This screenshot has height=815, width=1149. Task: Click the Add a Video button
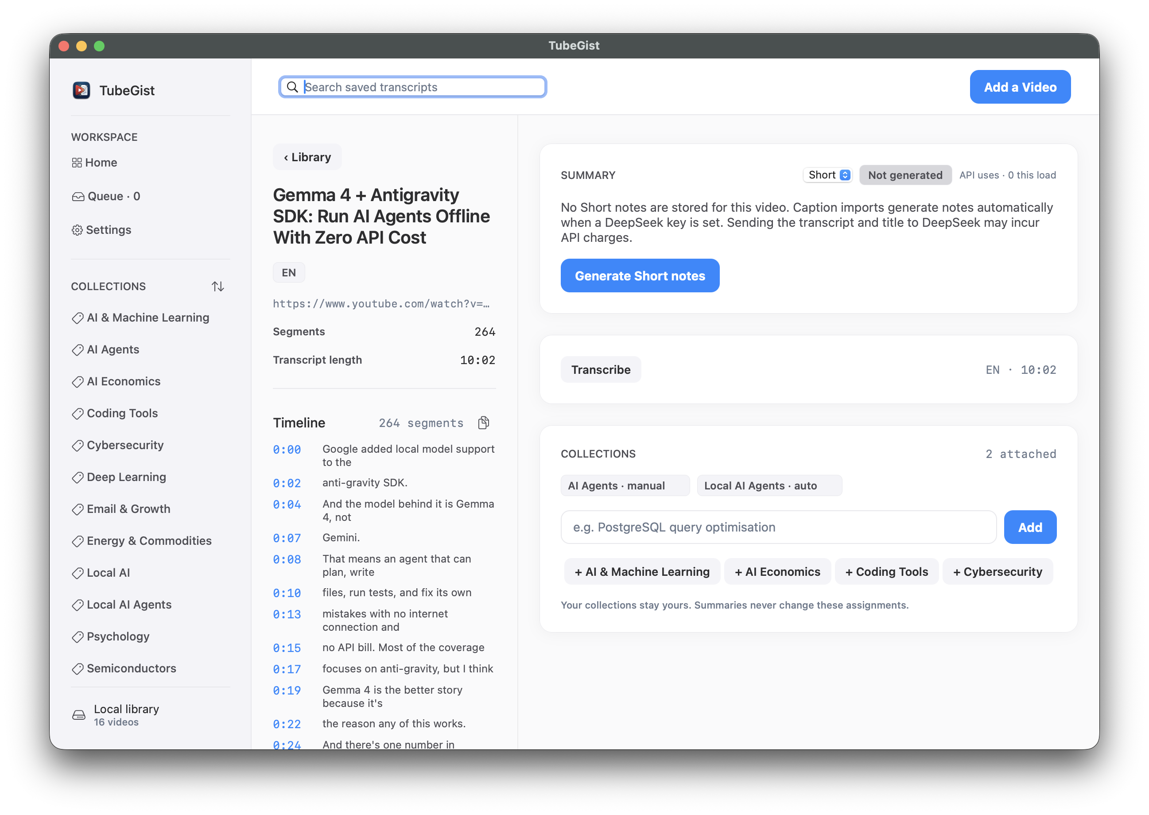[1020, 87]
